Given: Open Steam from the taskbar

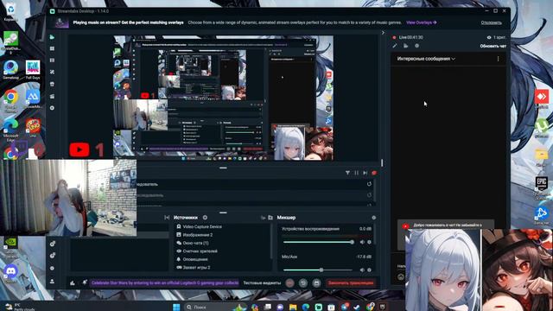Looking at the screenshot, I should click(x=357, y=308).
